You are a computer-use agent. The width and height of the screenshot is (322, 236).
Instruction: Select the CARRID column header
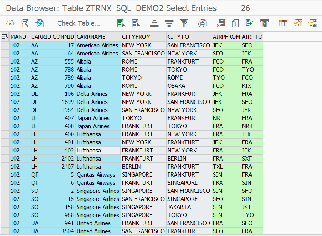(x=41, y=37)
